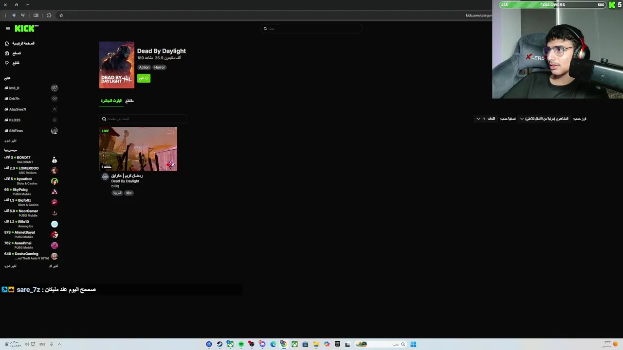Image resolution: width=623 pixels, height=350 pixels.
Task: Expand recommended list with bottom-left Show more
Action: (x=10, y=266)
